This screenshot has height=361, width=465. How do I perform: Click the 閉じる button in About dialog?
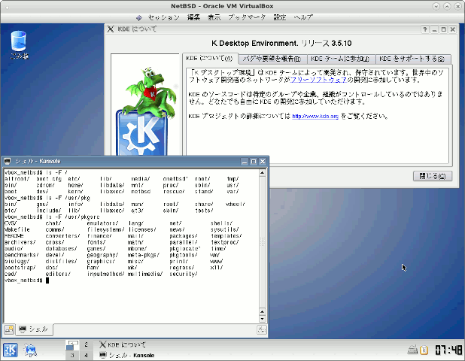pyautogui.click(x=433, y=176)
